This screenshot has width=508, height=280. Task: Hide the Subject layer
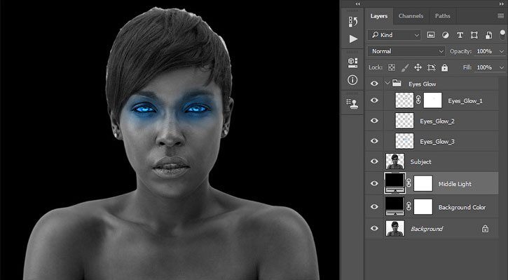[374, 161]
